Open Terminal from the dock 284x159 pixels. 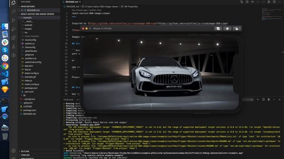[5, 101]
